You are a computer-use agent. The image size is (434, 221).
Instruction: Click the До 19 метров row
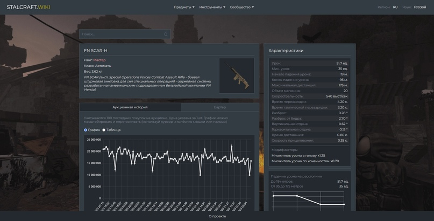point(309,181)
